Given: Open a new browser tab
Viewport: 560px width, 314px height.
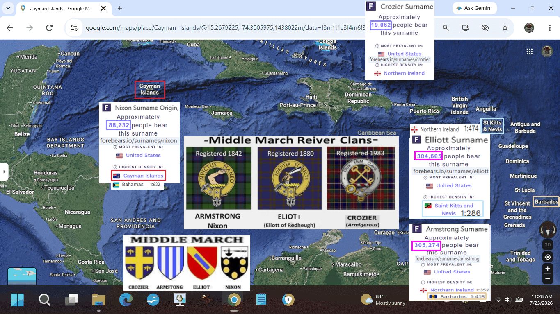Looking at the screenshot, I should point(120,8).
